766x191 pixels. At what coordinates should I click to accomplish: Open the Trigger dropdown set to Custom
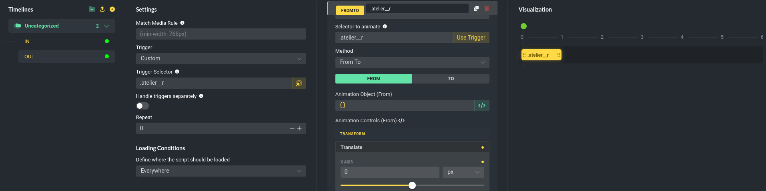(221, 59)
